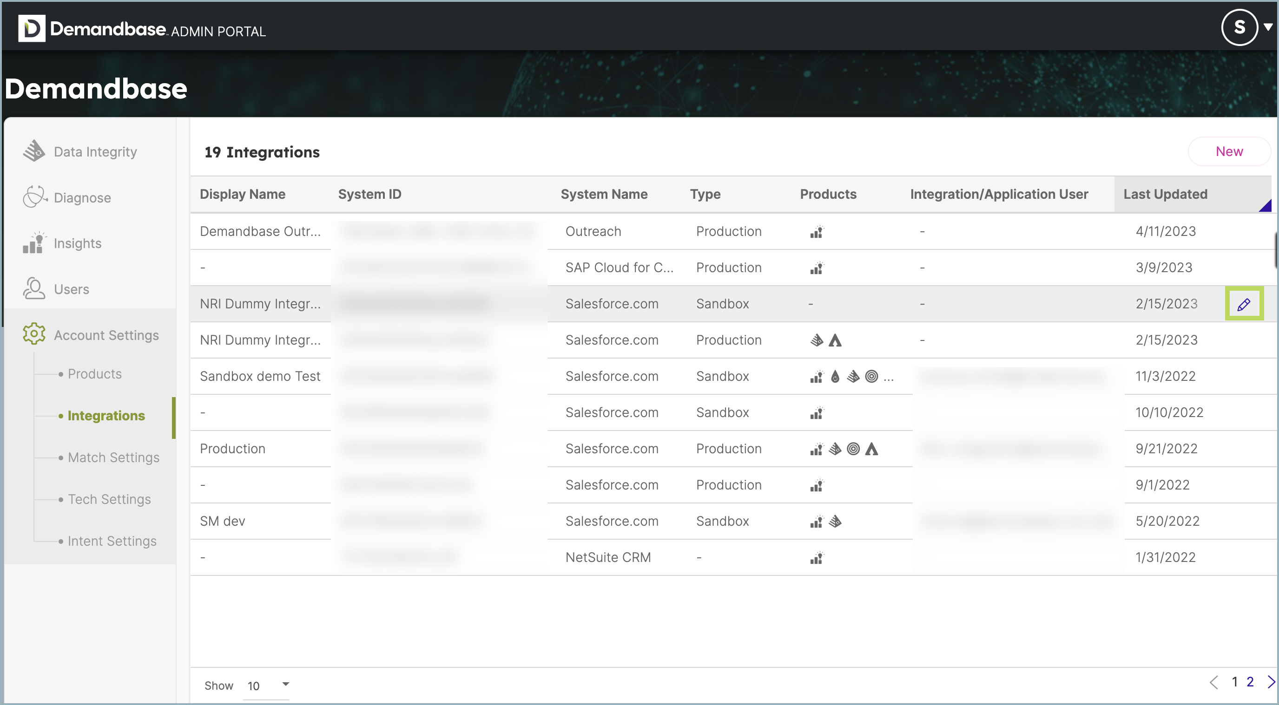The width and height of the screenshot is (1279, 705).
Task: Sort by System ID column
Action: [x=369, y=194]
